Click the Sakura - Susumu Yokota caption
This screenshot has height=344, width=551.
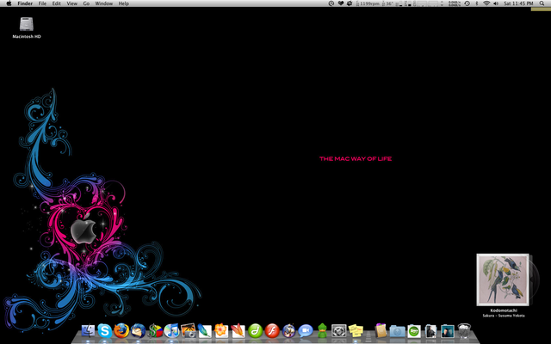pyautogui.click(x=504, y=316)
